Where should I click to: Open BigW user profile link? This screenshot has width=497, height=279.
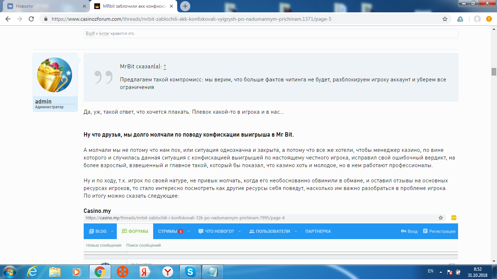(x=90, y=33)
